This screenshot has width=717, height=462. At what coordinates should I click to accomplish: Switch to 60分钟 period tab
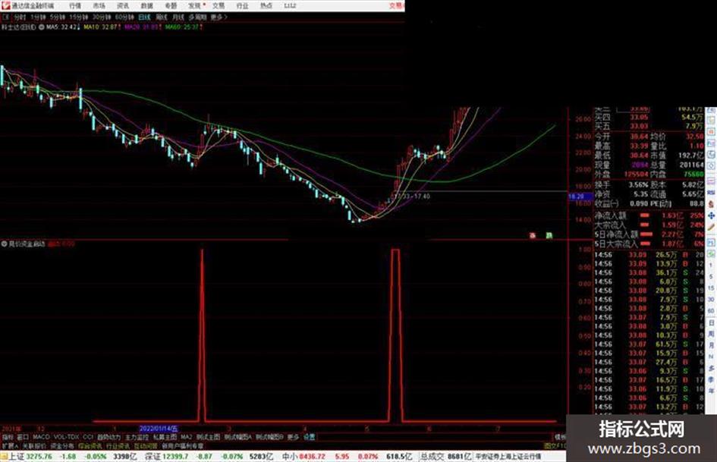coord(124,17)
